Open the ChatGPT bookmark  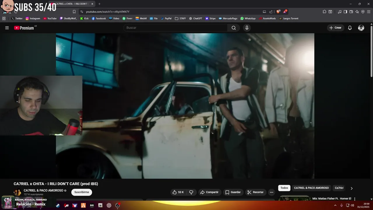[196, 18]
